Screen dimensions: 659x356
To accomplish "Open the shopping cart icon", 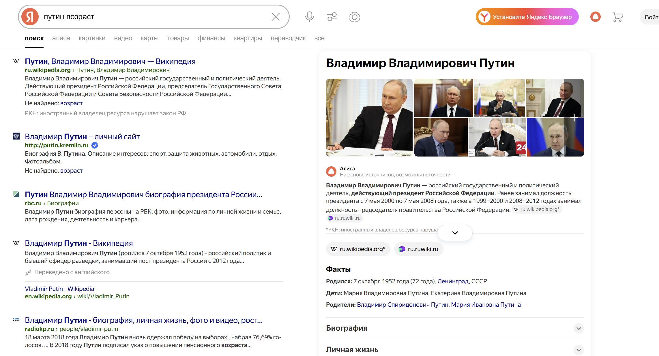I will click(x=618, y=17).
